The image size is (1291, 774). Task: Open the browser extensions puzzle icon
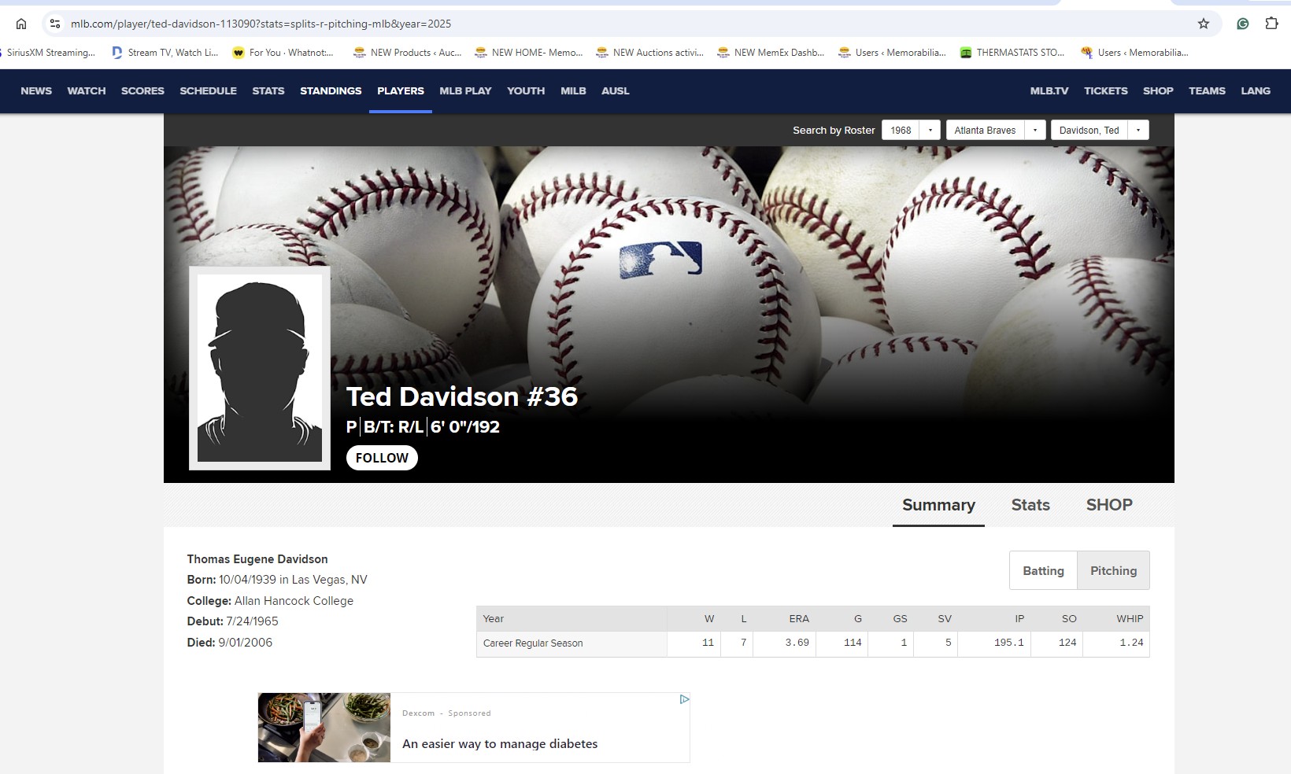[1271, 24]
